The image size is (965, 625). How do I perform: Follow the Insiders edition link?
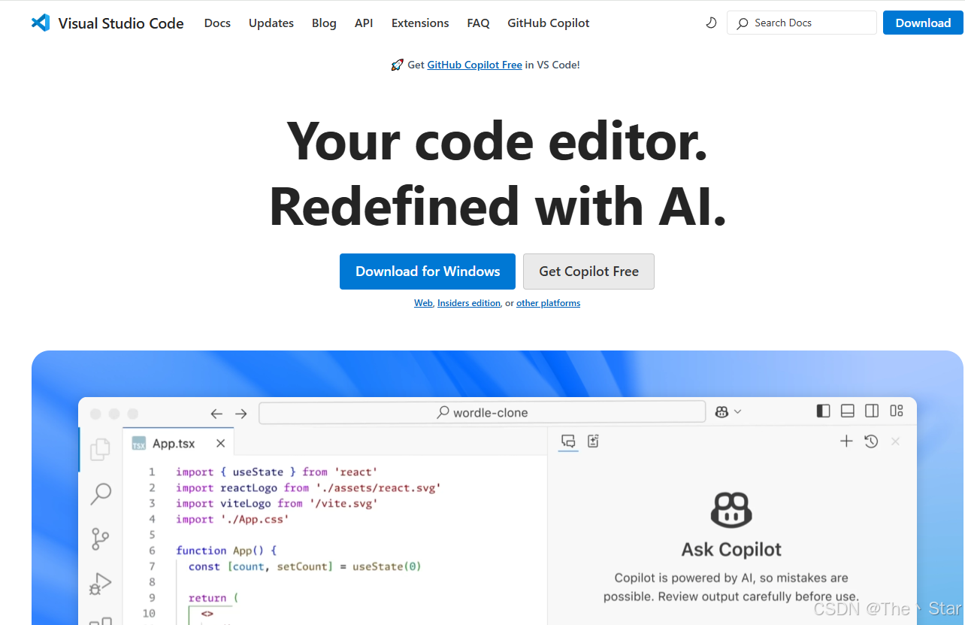tap(469, 303)
